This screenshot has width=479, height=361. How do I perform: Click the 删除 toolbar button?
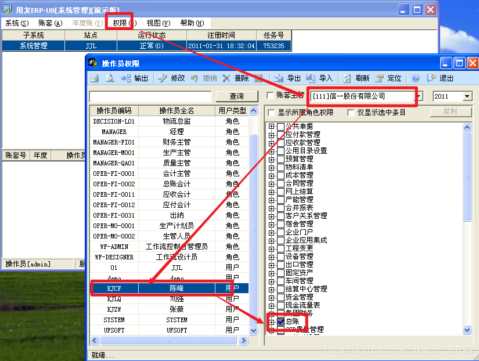pyautogui.click(x=236, y=78)
